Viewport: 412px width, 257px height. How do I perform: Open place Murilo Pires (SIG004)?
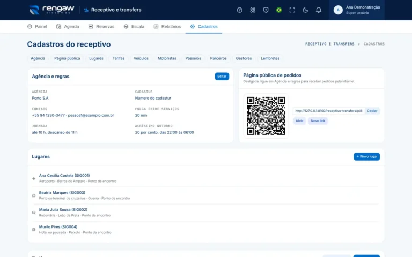[58, 227]
